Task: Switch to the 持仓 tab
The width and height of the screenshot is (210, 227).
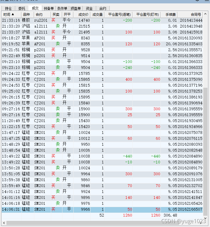Action: (x=8, y=8)
